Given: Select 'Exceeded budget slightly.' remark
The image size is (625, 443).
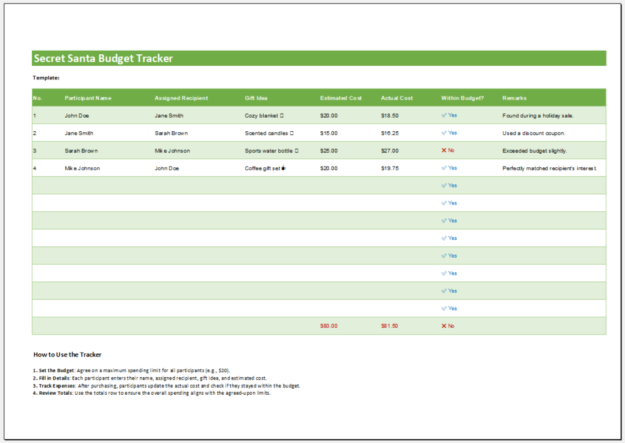Looking at the screenshot, I should coord(535,151).
